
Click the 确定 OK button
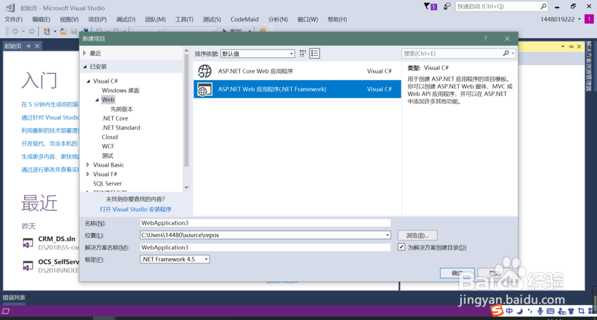pyautogui.click(x=457, y=273)
